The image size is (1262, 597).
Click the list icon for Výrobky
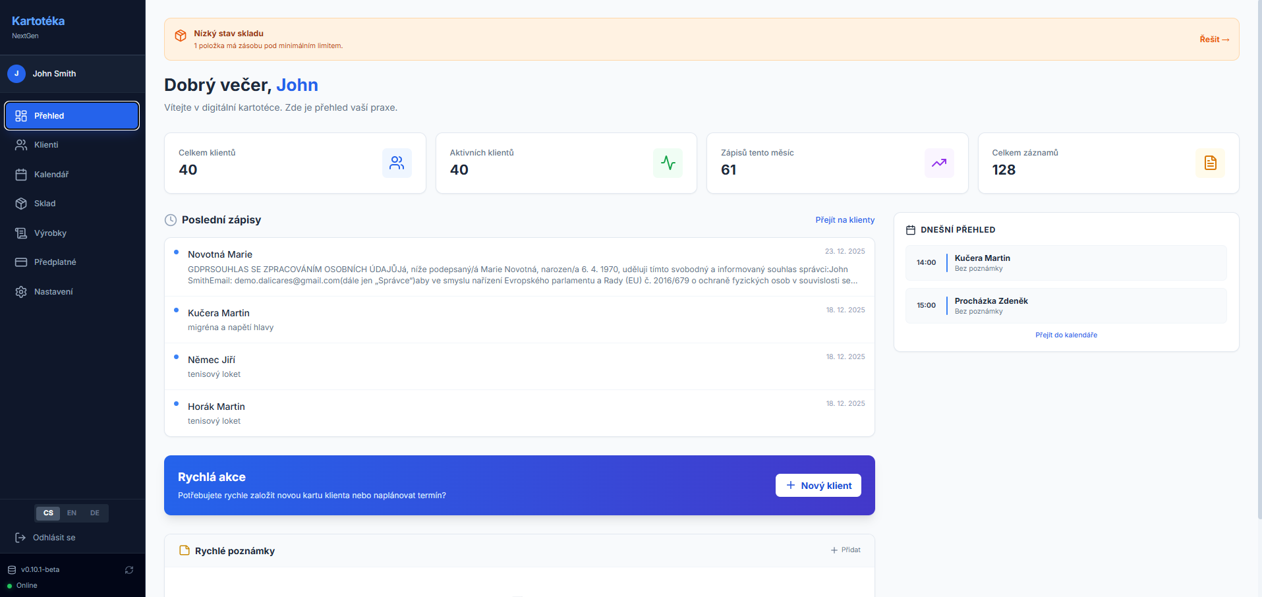(21, 233)
